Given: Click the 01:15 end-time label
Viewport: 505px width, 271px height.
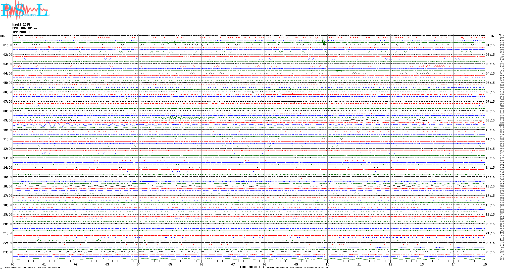Looking at the screenshot, I should click(x=490, y=45).
